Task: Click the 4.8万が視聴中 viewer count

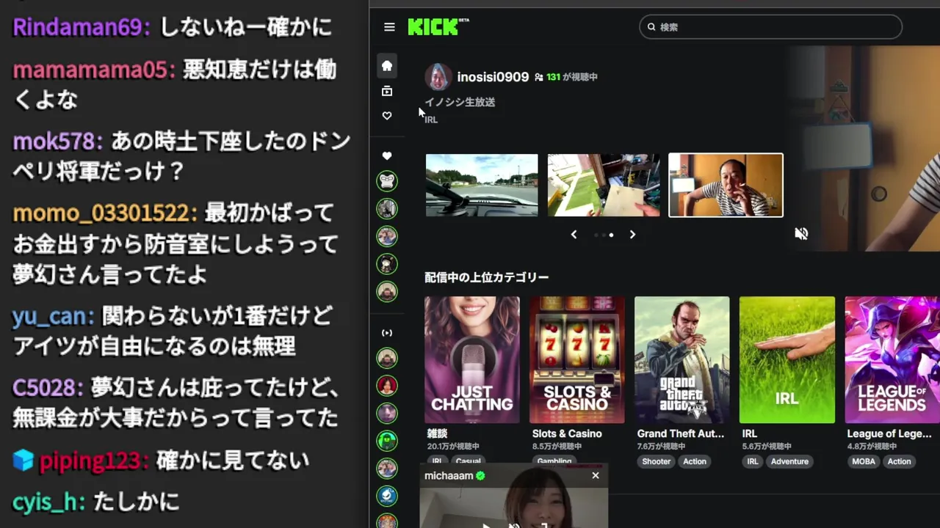Action: tap(873, 447)
